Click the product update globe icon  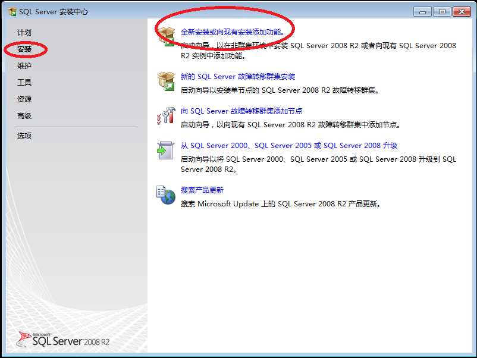pos(166,195)
